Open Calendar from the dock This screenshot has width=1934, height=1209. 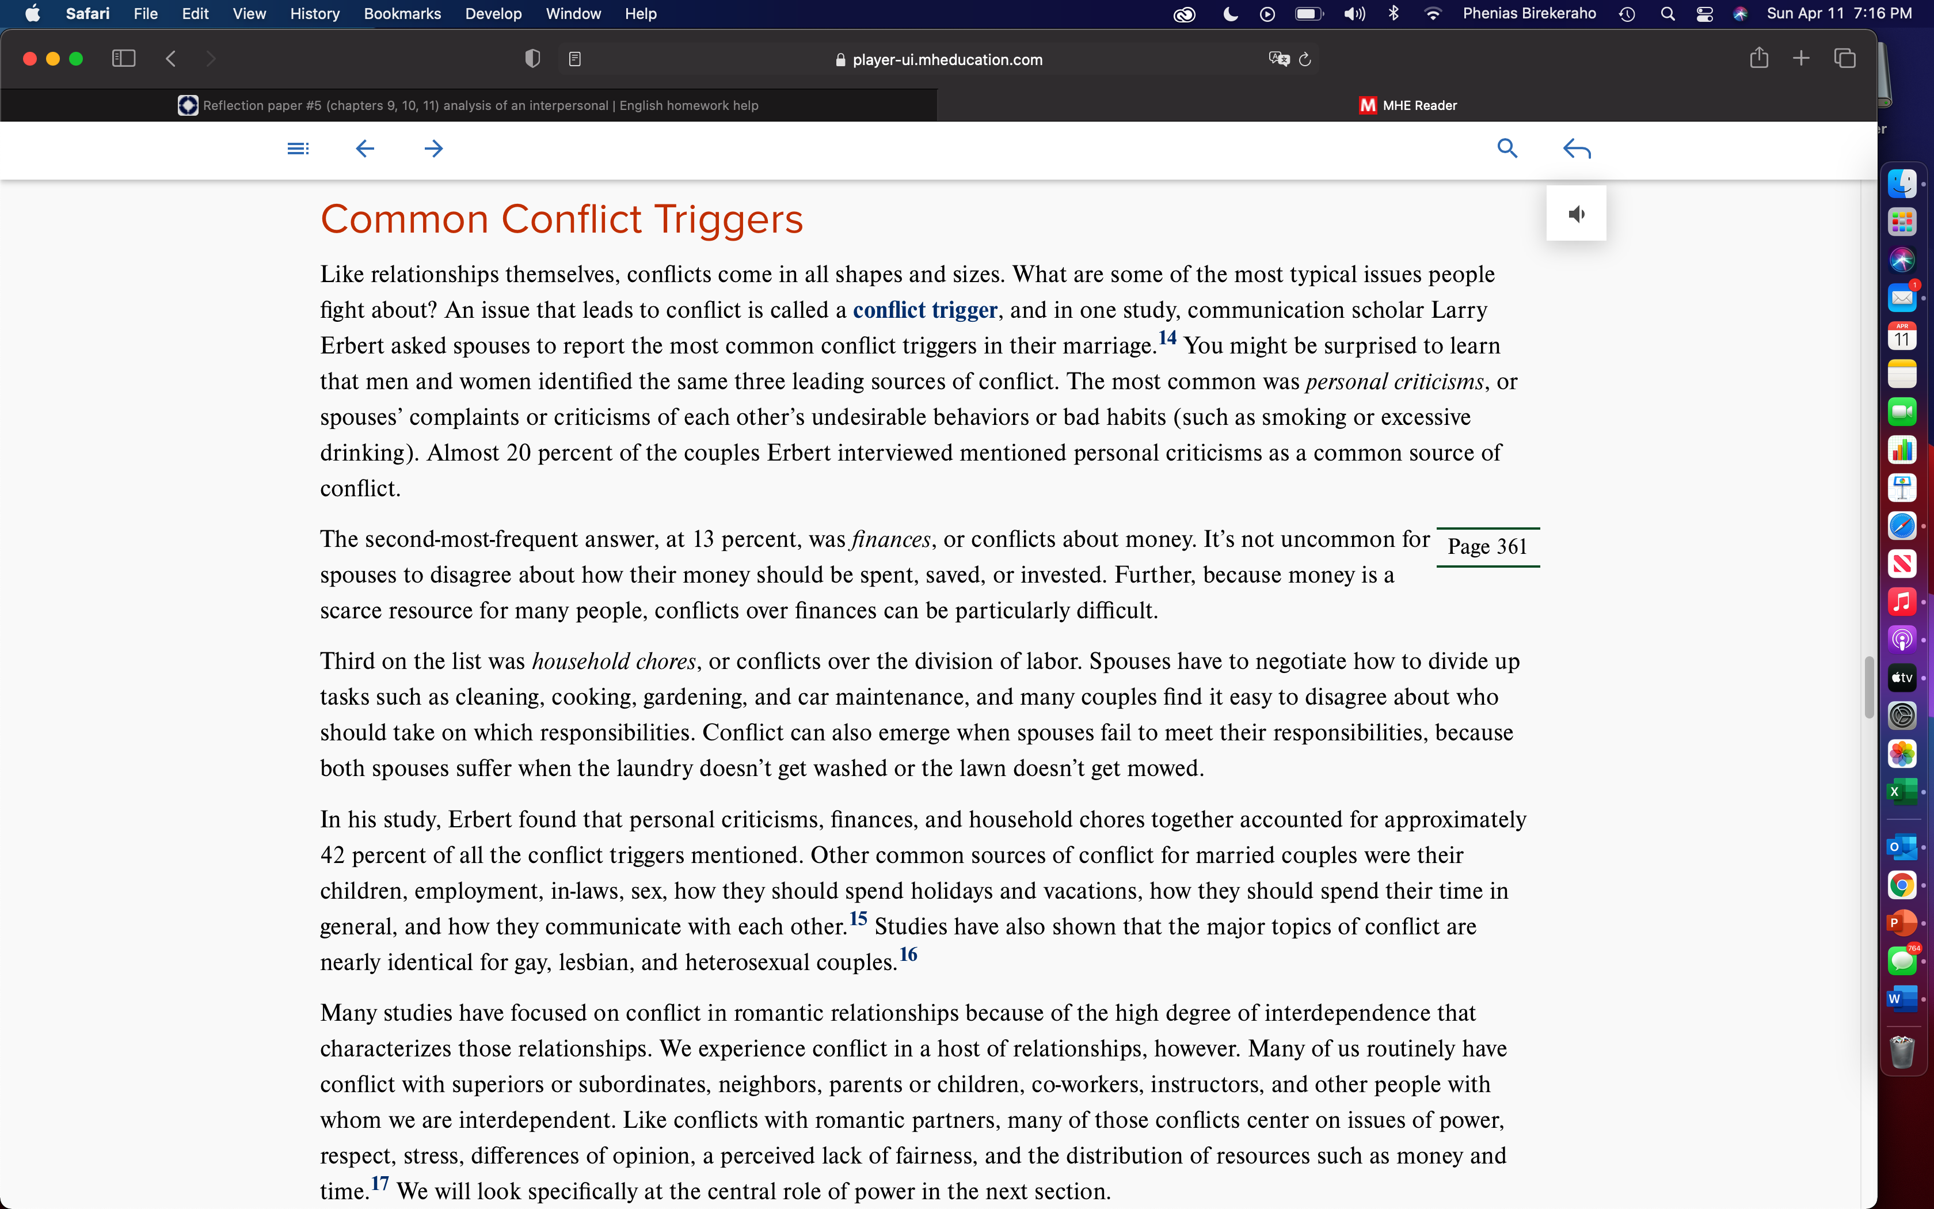(x=1902, y=336)
